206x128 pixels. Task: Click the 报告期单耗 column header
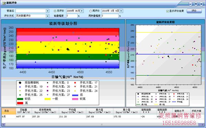click(45, 111)
